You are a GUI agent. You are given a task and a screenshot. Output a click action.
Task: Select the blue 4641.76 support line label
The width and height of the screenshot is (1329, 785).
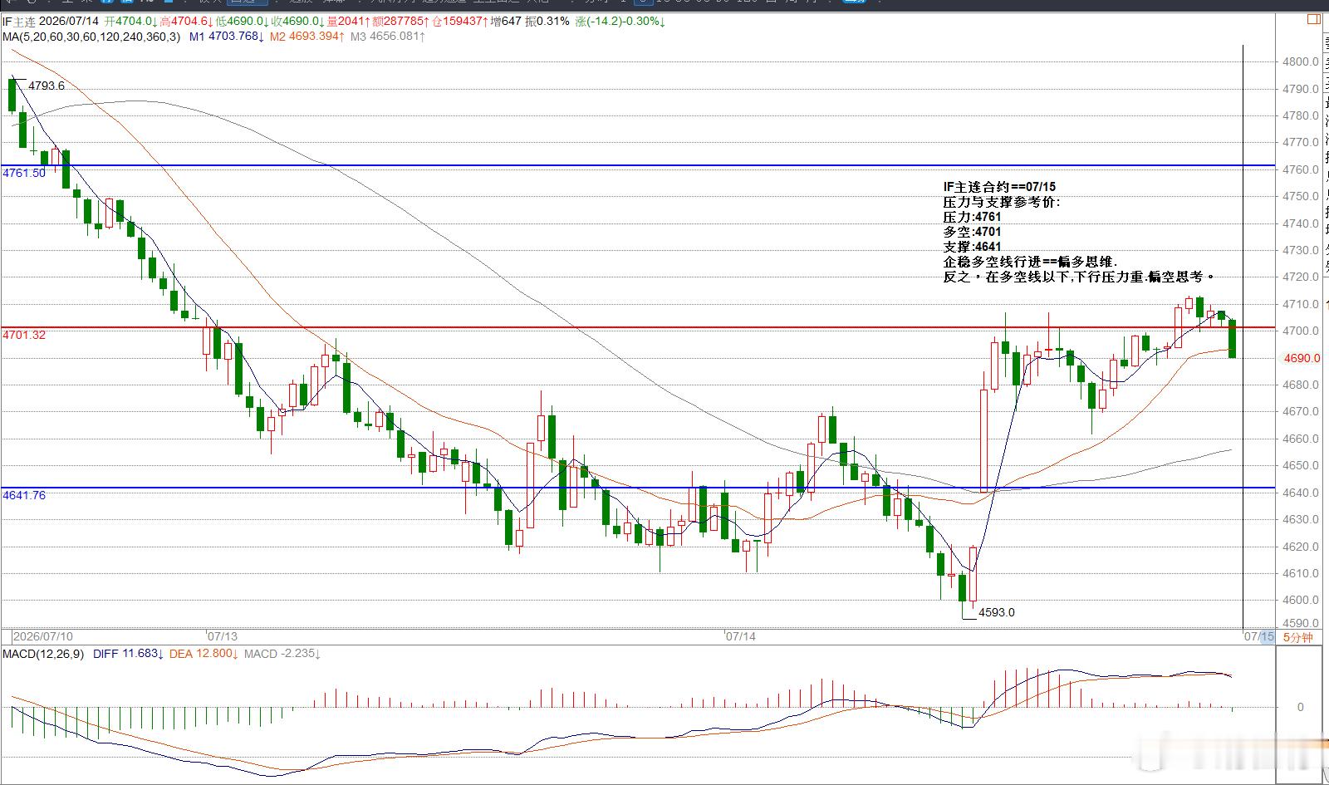pyautogui.click(x=24, y=495)
